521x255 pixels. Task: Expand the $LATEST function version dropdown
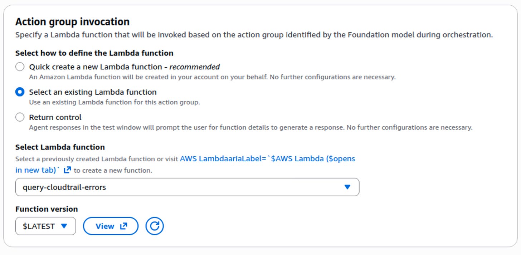[45, 226]
